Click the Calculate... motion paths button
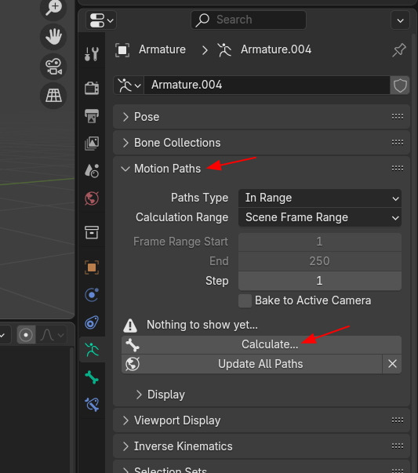 [x=261, y=345]
